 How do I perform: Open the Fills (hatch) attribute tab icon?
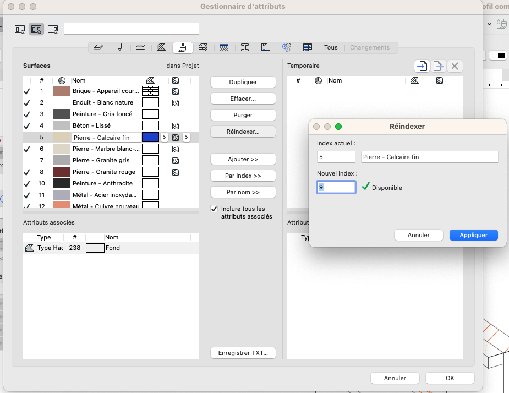tap(161, 47)
